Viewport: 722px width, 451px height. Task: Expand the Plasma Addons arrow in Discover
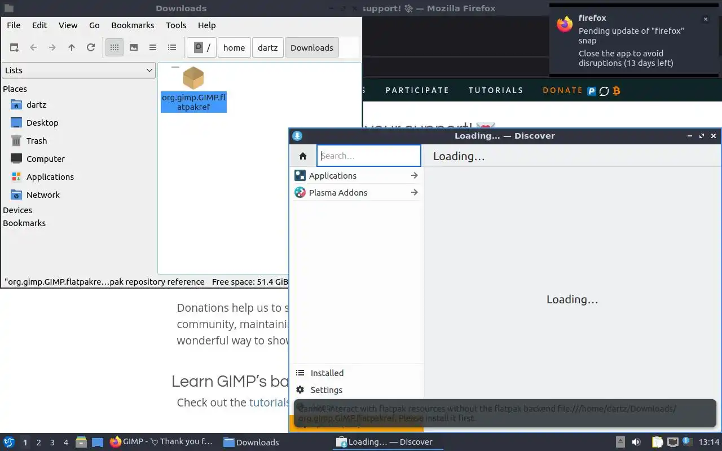point(414,193)
